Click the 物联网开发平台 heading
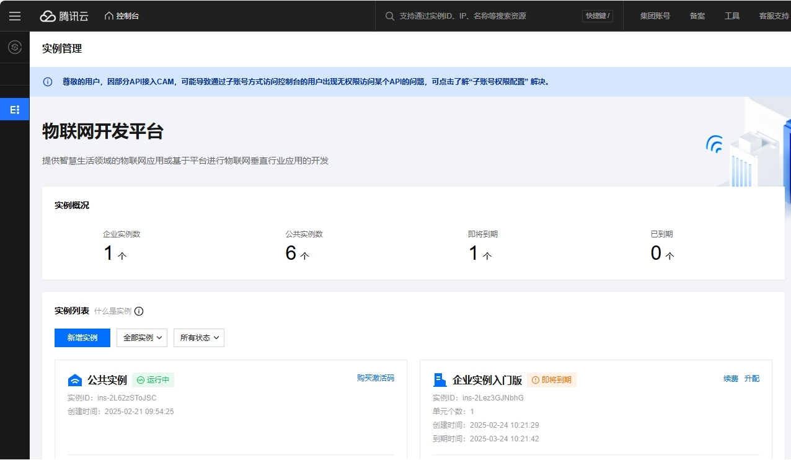The image size is (791, 460). tap(103, 131)
